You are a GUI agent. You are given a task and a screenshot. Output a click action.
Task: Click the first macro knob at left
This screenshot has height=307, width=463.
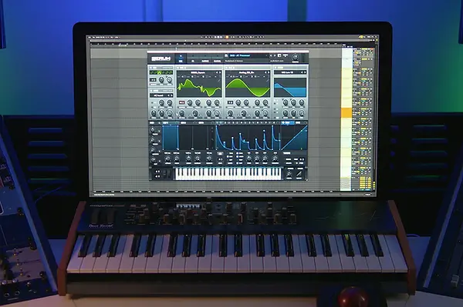point(153,130)
